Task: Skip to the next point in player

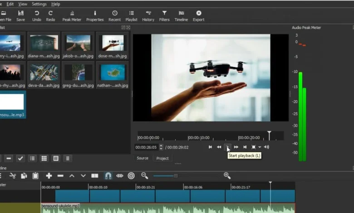Action: tap(245, 147)
